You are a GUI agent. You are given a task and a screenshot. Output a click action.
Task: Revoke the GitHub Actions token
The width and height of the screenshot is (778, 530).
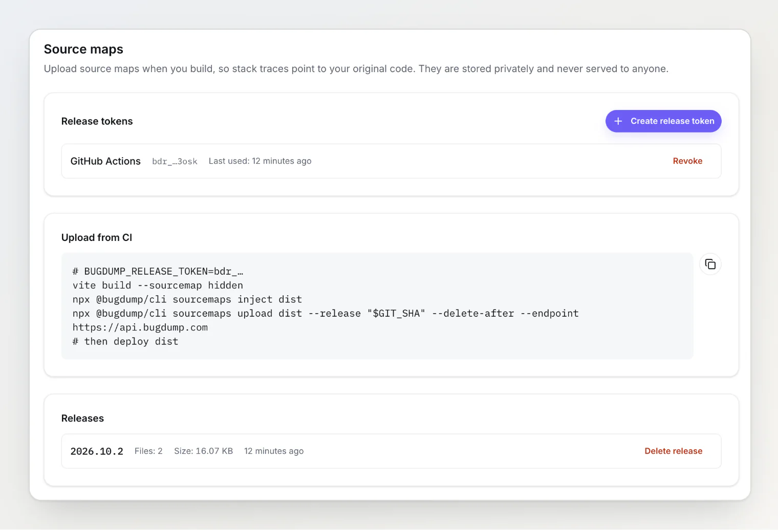[x=687, y=161]
